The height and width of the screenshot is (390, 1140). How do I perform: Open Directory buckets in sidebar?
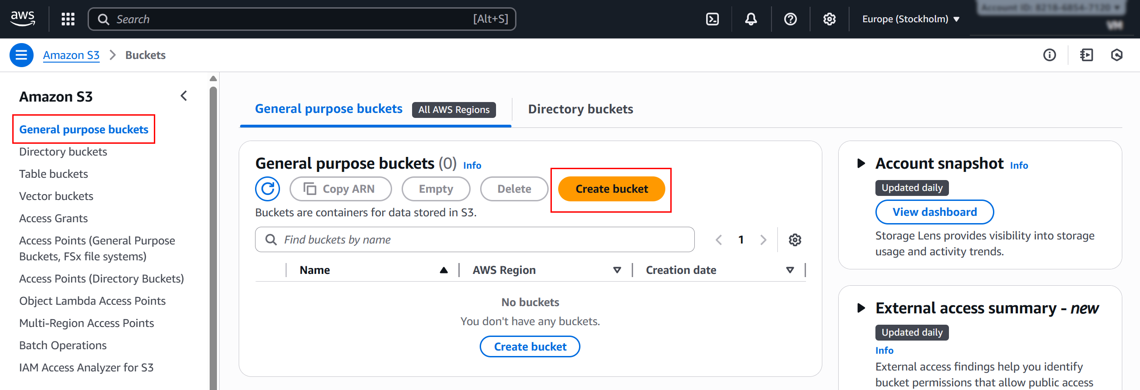point(63,151)
